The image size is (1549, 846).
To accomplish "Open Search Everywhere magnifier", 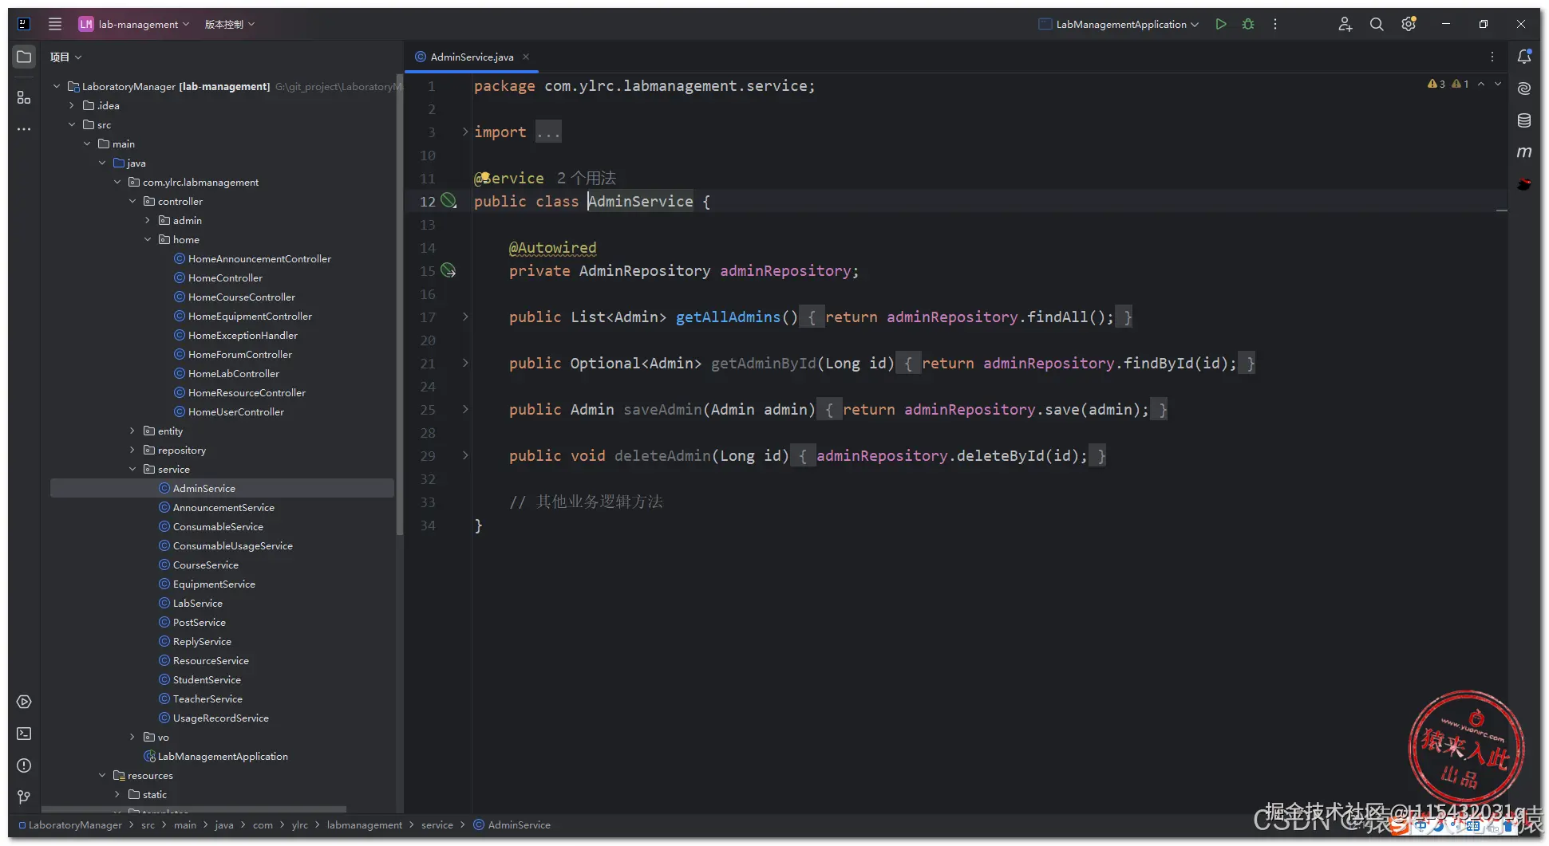I will [1377, 24].
